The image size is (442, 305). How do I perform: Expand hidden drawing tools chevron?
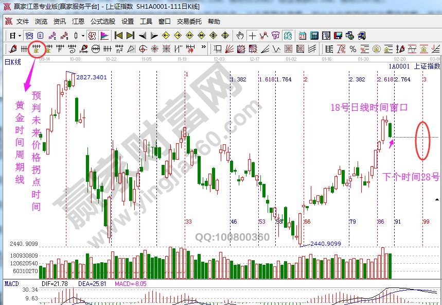[x=204, y=49]
